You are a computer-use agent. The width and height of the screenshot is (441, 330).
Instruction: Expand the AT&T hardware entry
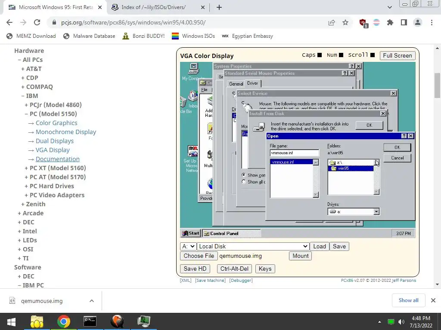pos(31,69)
